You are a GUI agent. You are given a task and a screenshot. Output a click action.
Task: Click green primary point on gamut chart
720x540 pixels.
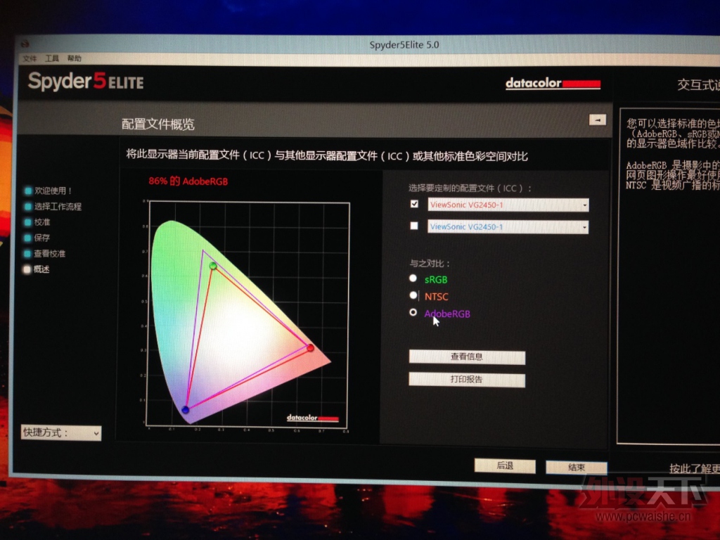tap(213, 266)
